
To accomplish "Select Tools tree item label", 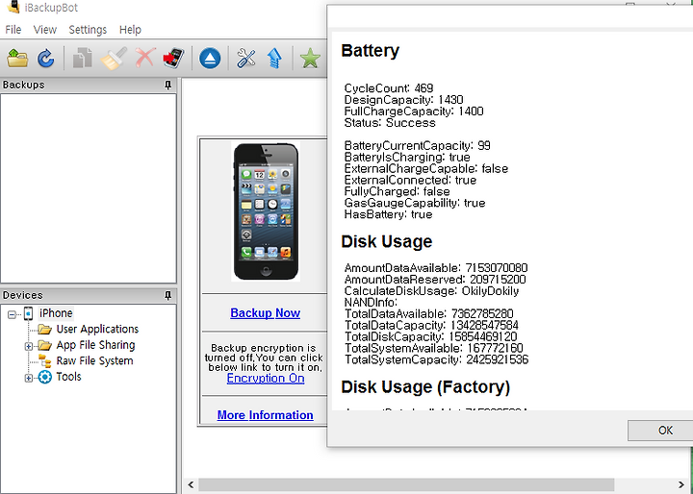I will click(68, 377).
